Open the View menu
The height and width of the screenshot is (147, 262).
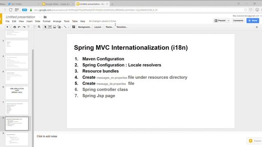pos(21,21)
